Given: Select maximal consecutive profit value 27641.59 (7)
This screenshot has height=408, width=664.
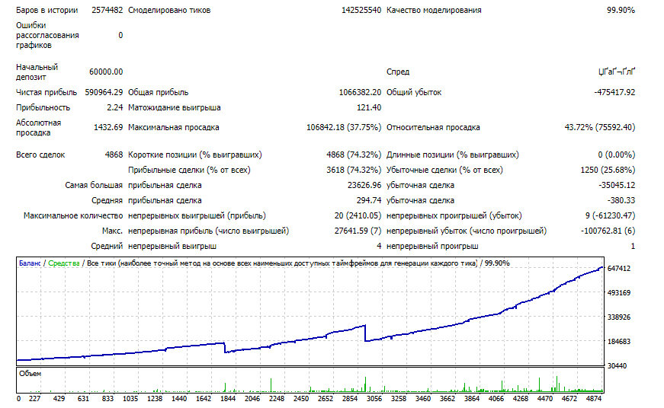Looking at the screenshot, I should pyautogui.click(x=358, y=231).
